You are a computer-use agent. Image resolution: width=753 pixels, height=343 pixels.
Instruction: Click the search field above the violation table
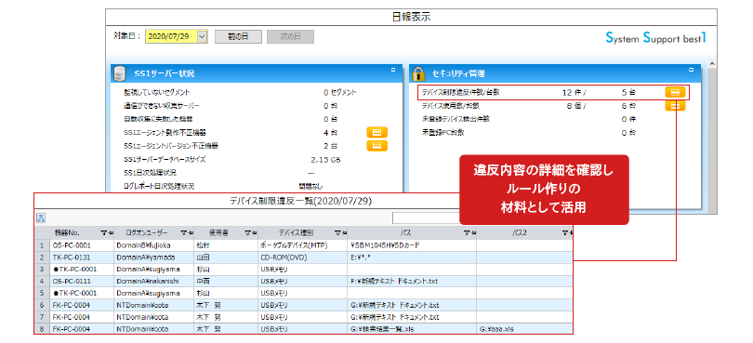click(427, 218)
